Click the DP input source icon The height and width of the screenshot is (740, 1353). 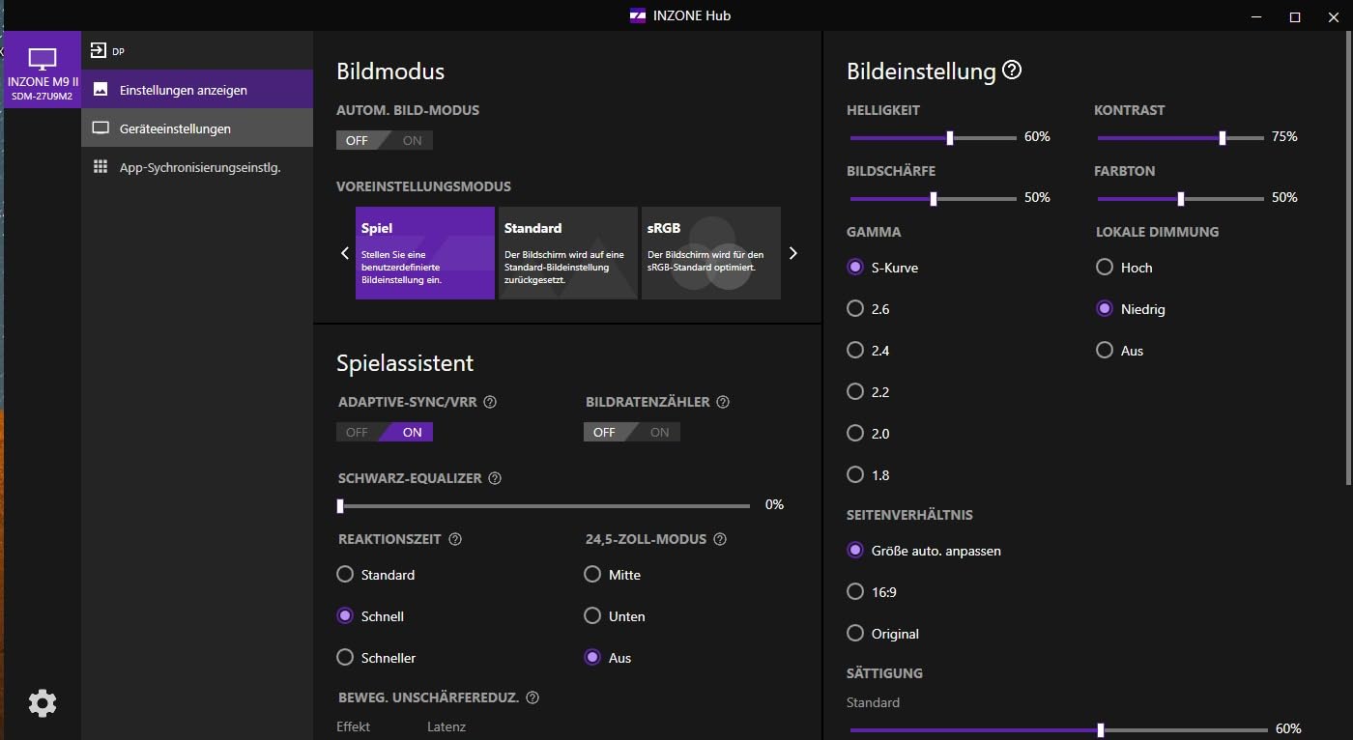point(99,50)
